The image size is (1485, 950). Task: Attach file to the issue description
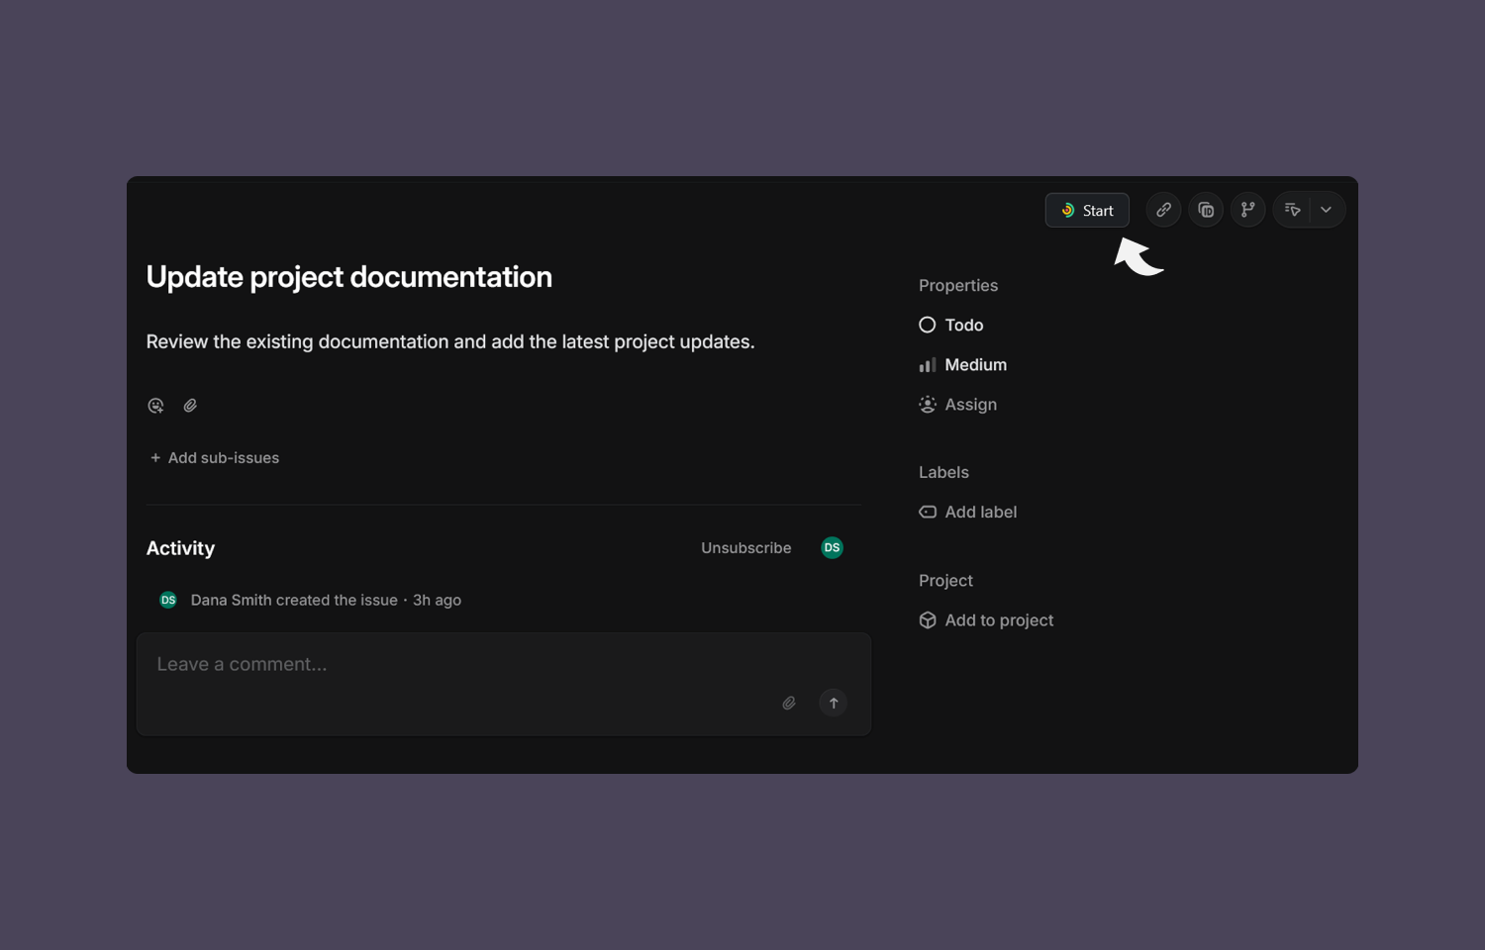point(190,406)
